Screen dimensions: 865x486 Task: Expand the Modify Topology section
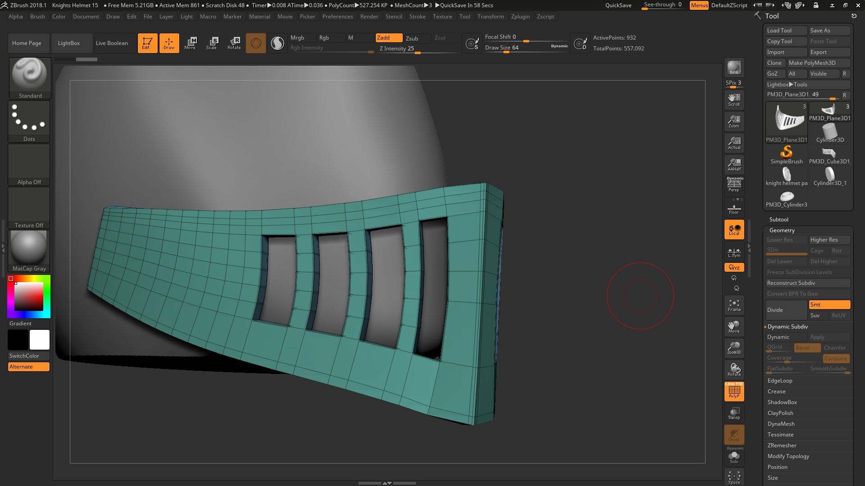(x=788, y=456)
